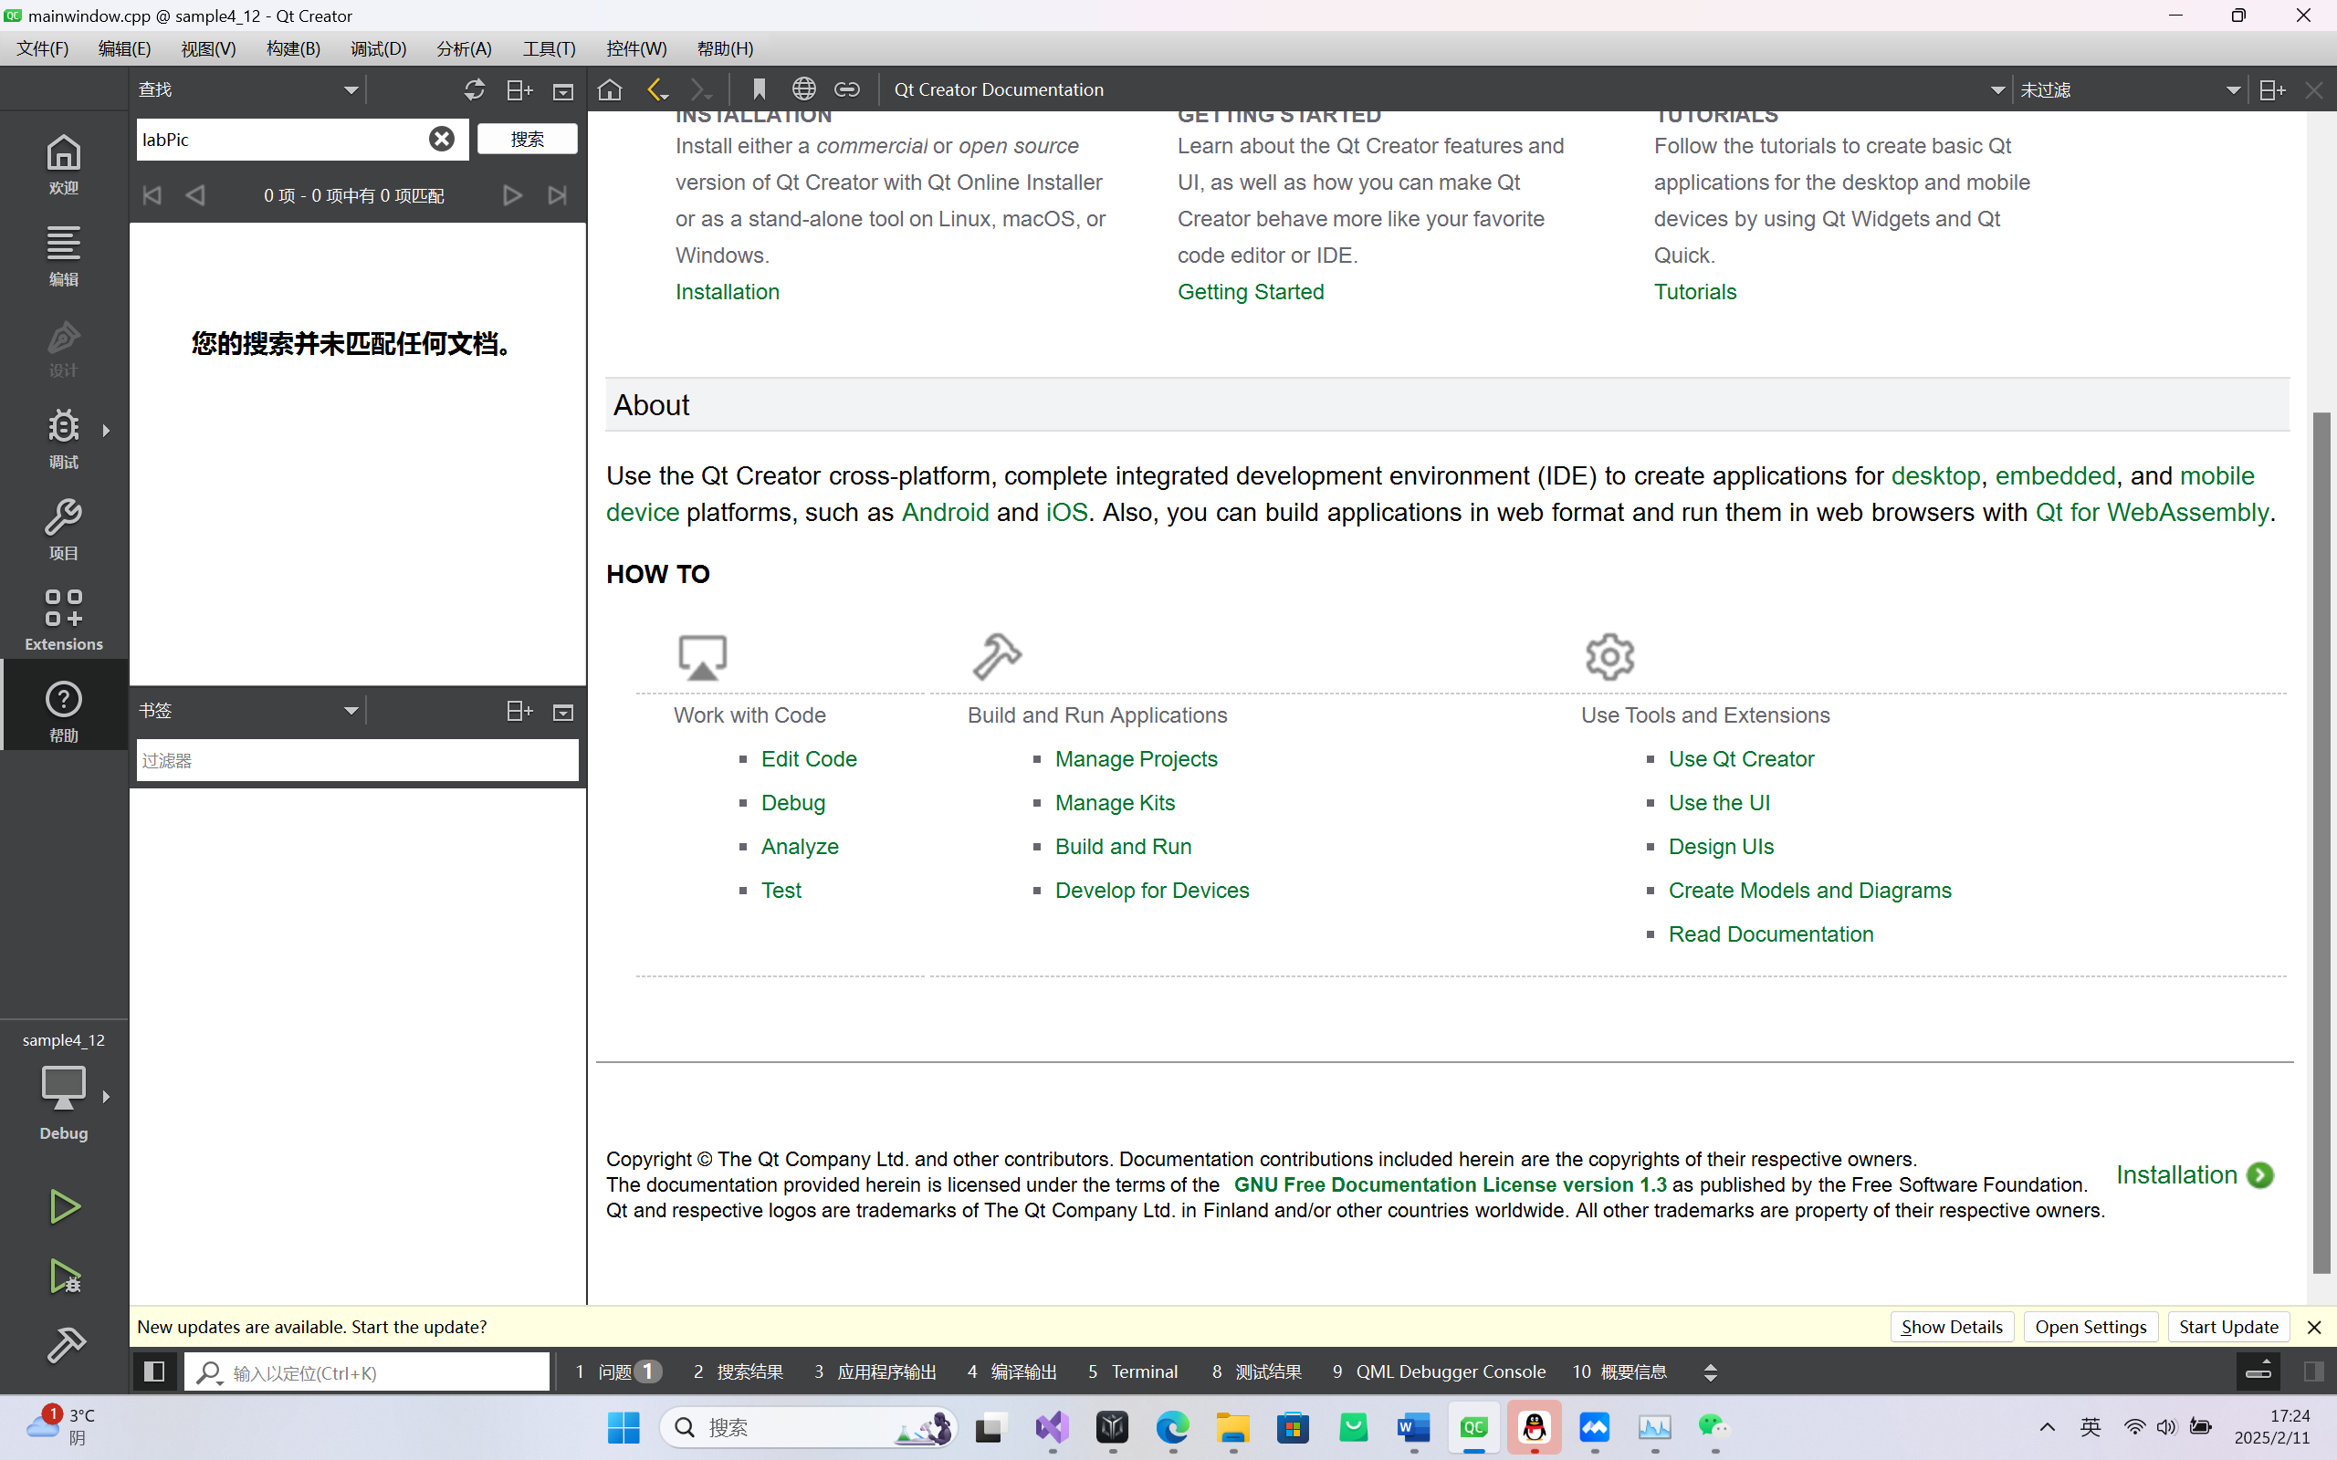
Task: Open the Terminal output tab
Action: [1133, 1371]
